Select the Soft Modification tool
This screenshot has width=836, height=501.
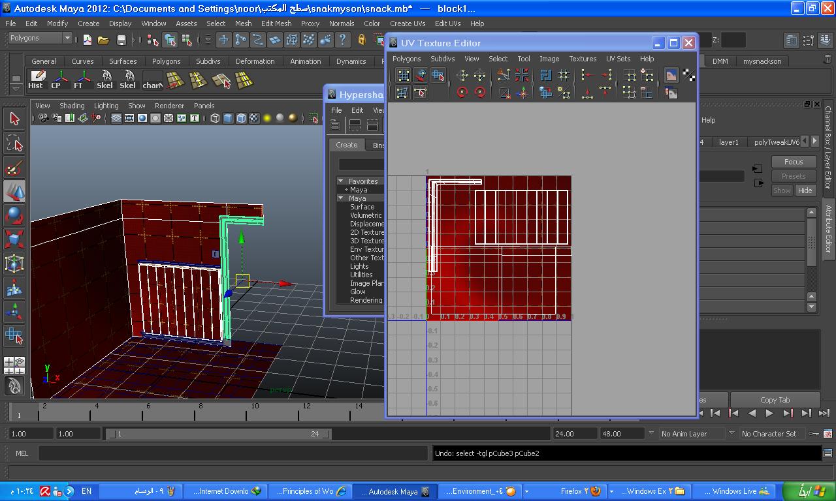(x=14, y=288)
